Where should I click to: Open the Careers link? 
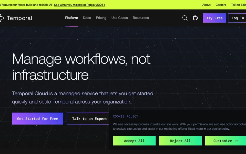tap(221, 5)
